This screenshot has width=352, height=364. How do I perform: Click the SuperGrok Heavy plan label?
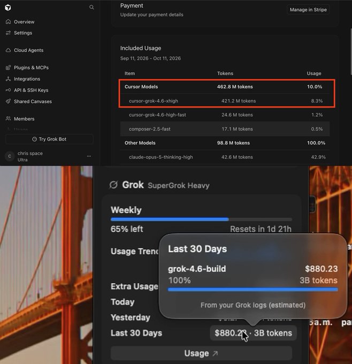point(179,186)
